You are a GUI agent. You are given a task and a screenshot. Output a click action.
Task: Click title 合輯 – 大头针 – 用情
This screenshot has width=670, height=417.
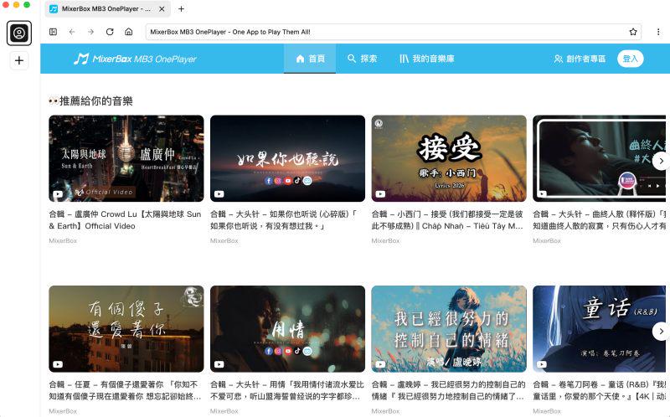[286, 390]
